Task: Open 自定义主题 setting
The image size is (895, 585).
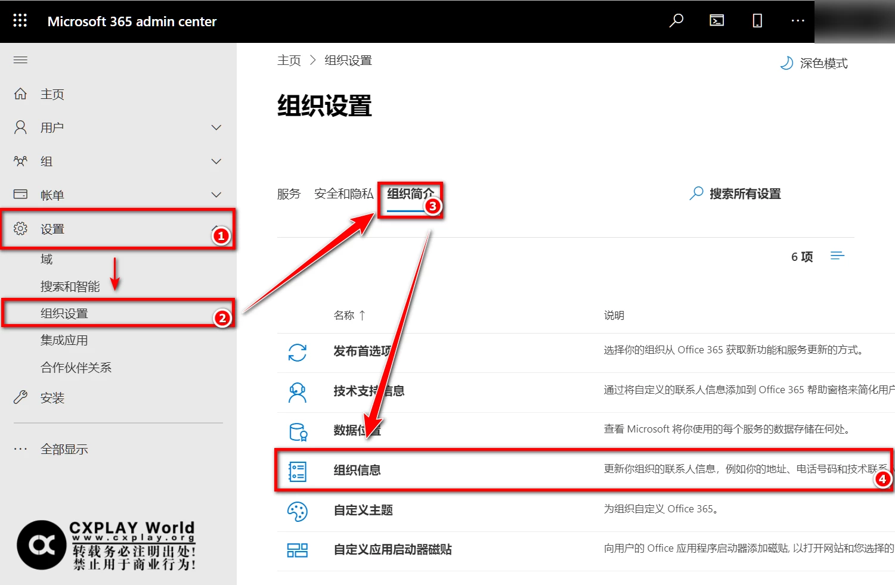Action: (x=363, y=510)
